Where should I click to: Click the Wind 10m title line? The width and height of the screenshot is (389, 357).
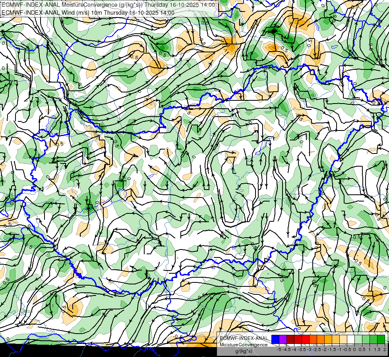pos(88,13)
